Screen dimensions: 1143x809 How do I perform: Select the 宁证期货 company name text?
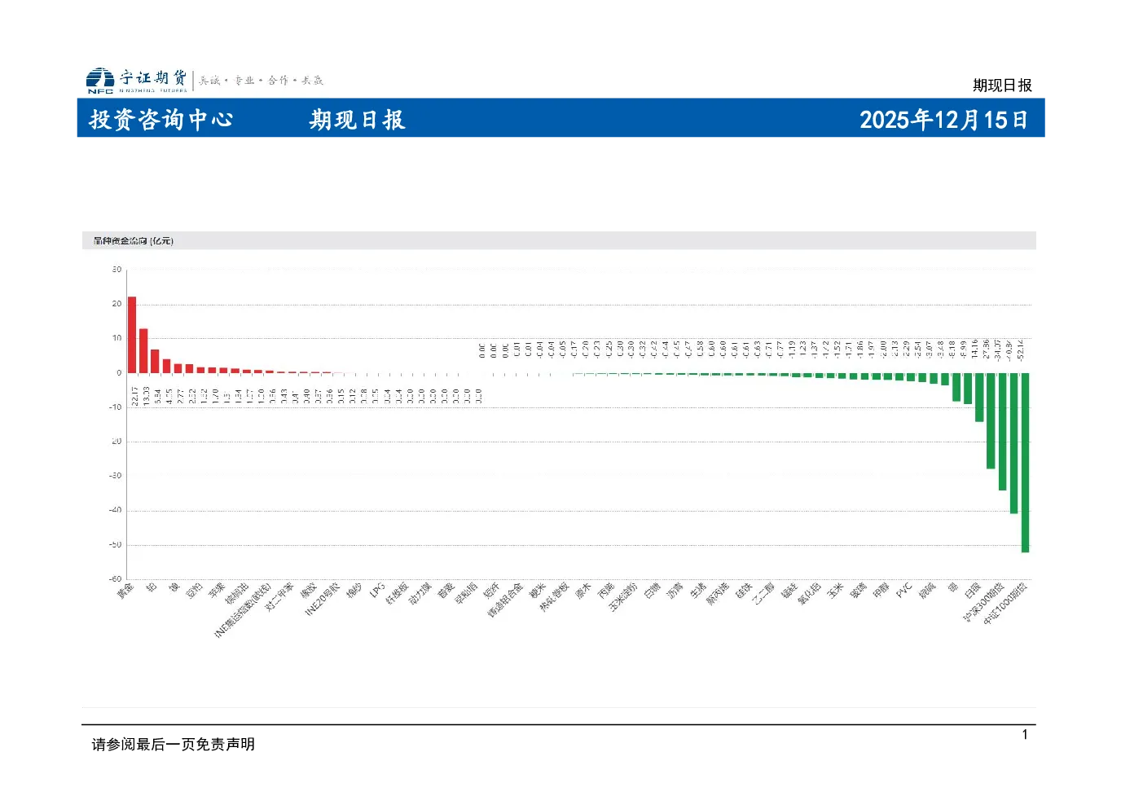(x=153, y=77)
